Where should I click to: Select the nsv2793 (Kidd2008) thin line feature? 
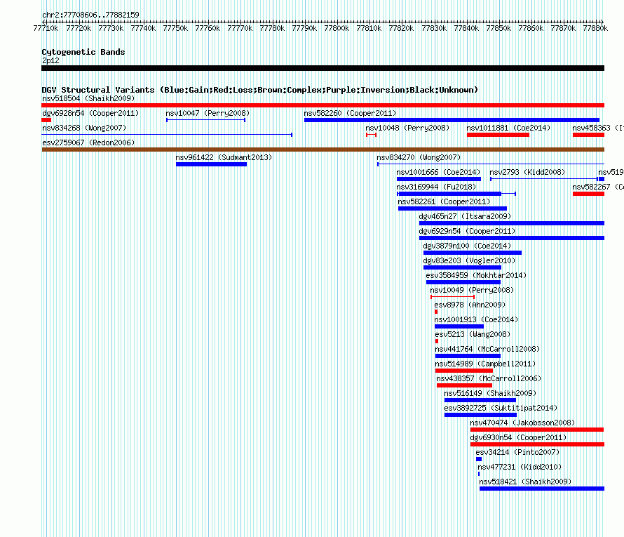[544, 179]
